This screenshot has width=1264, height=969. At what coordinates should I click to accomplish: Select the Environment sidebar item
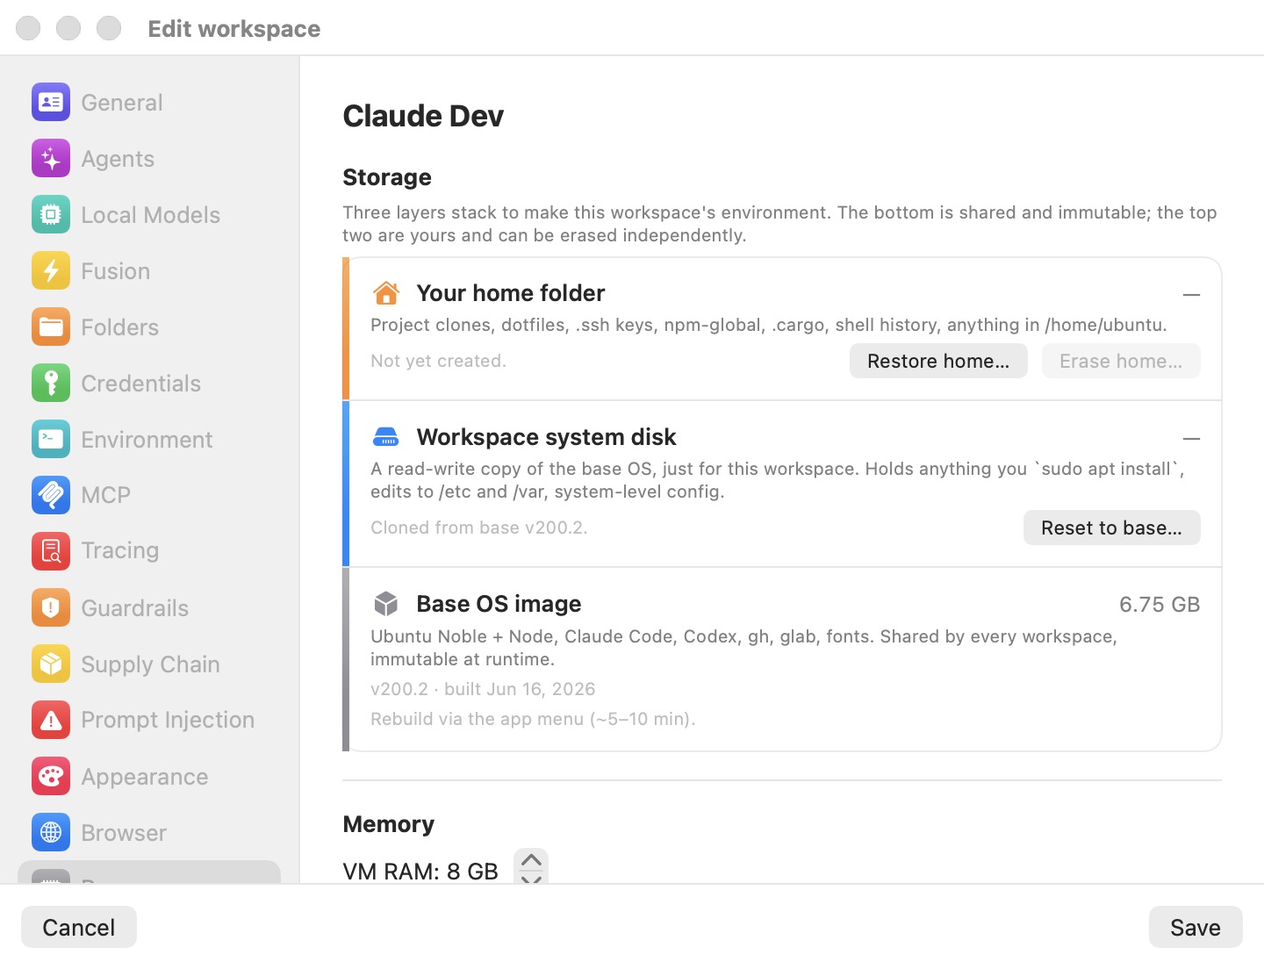(x=149, y=439)
